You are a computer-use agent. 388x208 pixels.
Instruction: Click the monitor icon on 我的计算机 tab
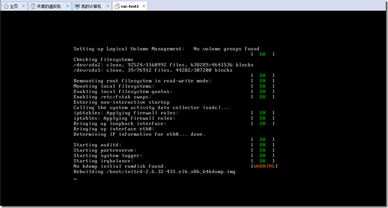78,6
